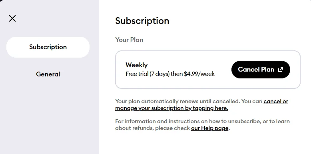Select the 'Free trial (7 days)' description text
The image size is (311, 154).
coord(148,74)
